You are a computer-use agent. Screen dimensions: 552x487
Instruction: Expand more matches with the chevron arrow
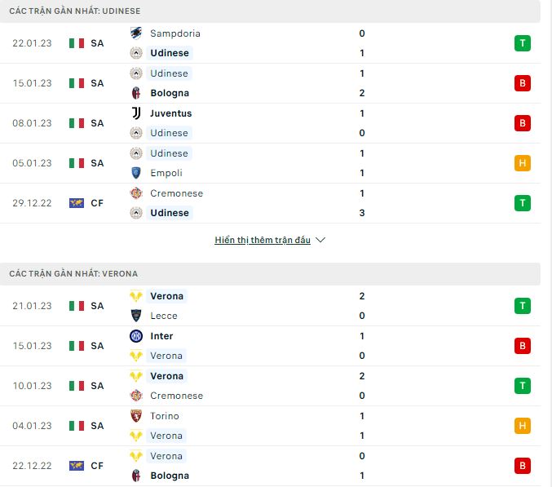point(320,240)
